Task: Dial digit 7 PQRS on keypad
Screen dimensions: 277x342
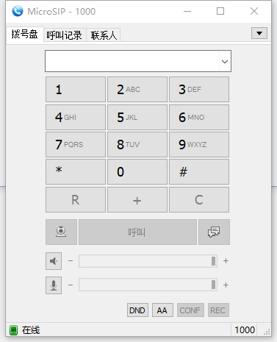Action: [76, 145]
